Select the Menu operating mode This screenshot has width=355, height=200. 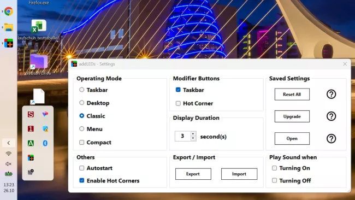(x=82, y=128)
